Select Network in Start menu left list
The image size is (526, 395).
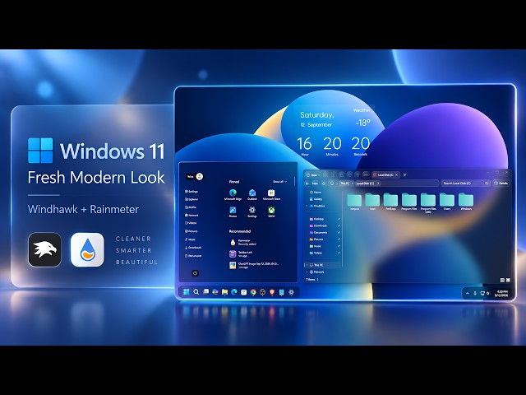[x=191, y=216]
